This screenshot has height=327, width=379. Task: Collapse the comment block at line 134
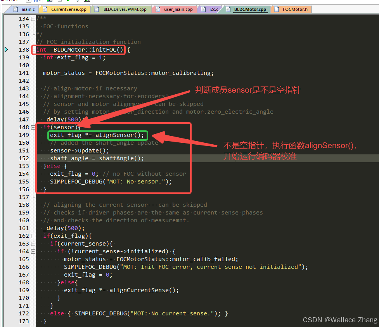(x=33, y=19)
